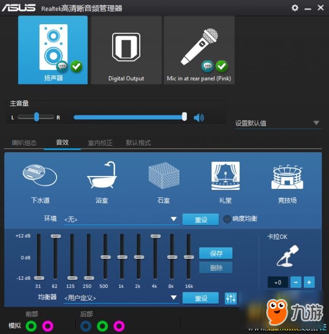Switch to the 默认格式 tab
This screenshot has height=334, width=329.
tap(138, 143)
